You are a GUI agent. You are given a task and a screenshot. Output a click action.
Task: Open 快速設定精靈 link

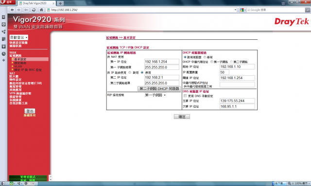click(x=18, y=43)
